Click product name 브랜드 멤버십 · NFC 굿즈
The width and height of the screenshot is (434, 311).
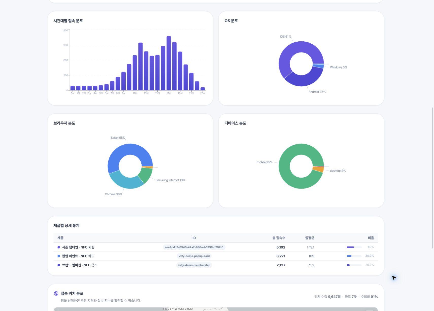[80, 265]
